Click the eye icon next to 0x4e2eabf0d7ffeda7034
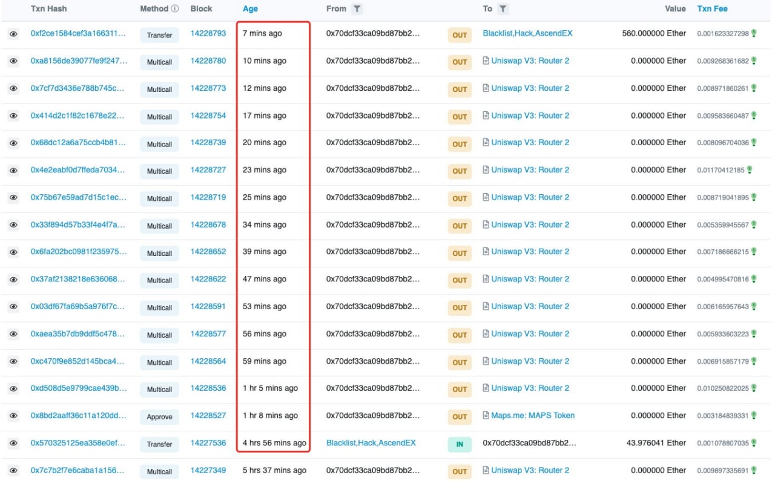775x481 pixels. pos(13,171)
